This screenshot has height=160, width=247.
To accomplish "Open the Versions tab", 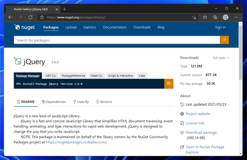I will point(104,102).
